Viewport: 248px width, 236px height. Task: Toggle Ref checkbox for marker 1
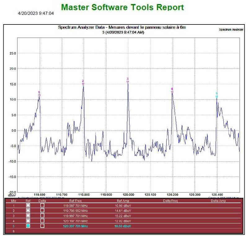pos(28,205)
